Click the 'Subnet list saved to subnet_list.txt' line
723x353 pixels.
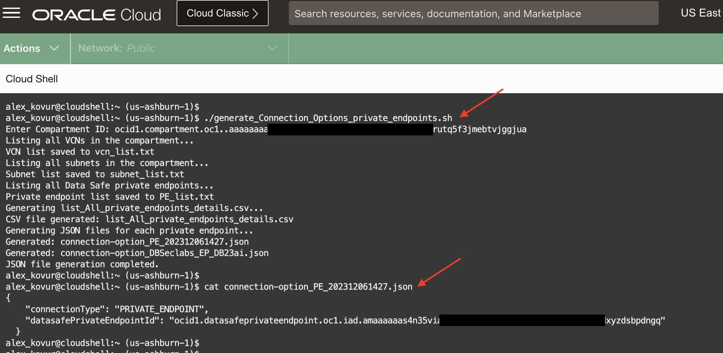click(95, 174)
